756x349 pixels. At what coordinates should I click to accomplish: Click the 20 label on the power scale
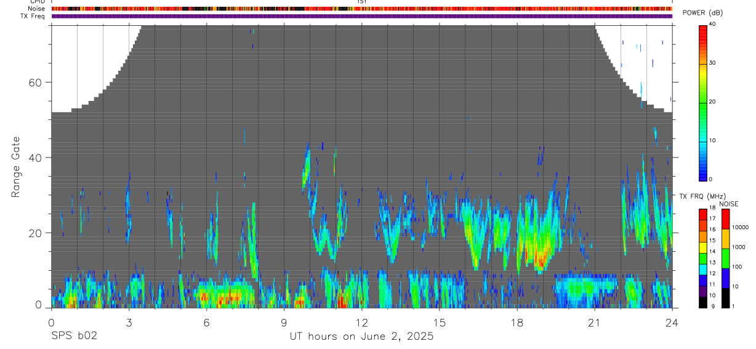[712, 102]
